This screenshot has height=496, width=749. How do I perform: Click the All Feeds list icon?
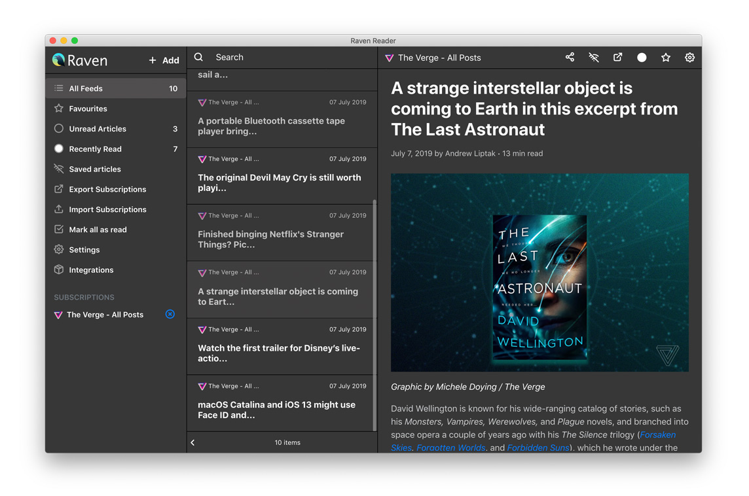pos(59,88)
